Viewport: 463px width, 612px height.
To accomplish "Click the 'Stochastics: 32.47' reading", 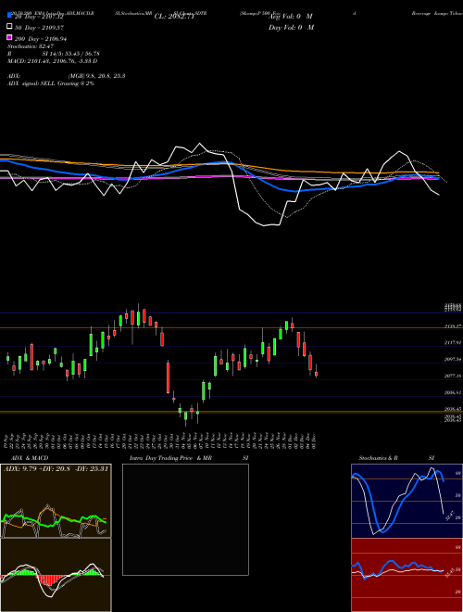I will pos(31,46).
